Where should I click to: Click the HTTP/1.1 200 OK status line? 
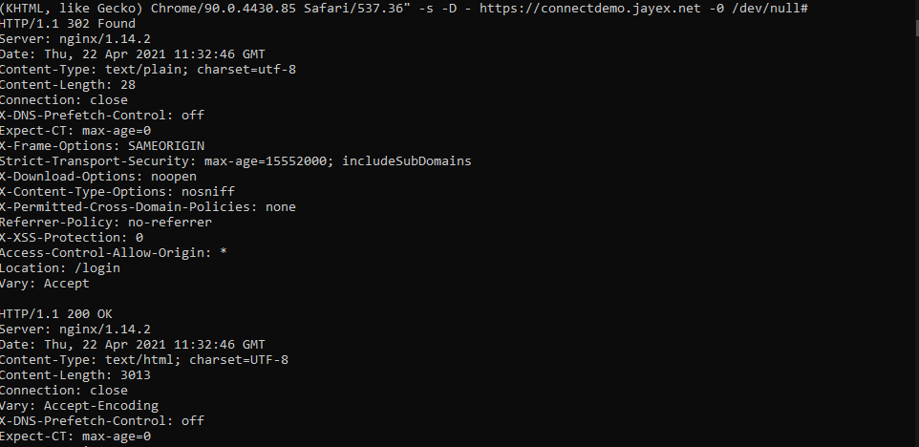click(x=55, y=314)
